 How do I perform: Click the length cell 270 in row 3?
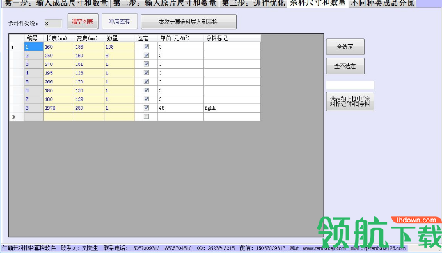(x=58, y=64)
